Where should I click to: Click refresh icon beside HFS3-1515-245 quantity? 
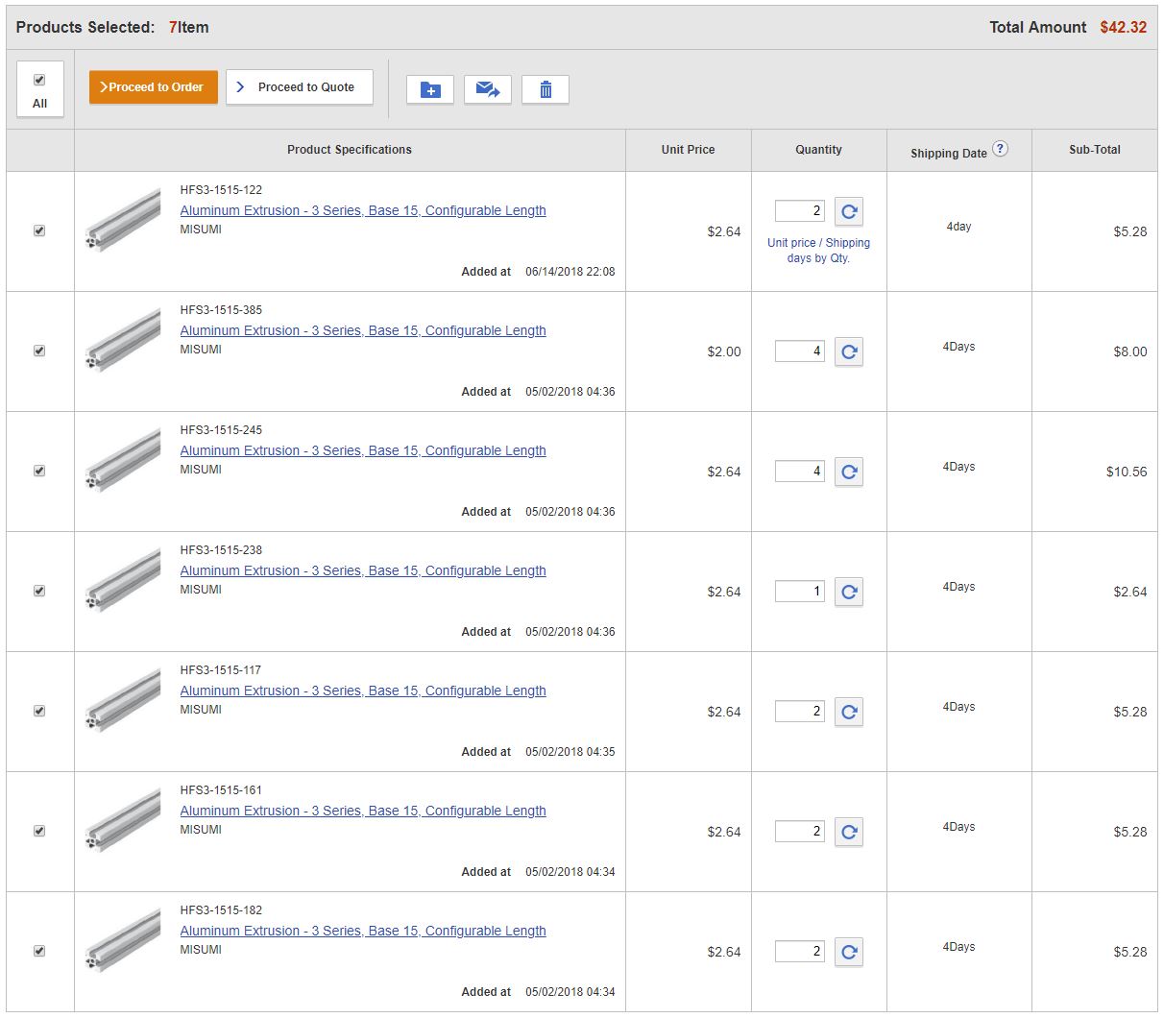tap(849, 472)
